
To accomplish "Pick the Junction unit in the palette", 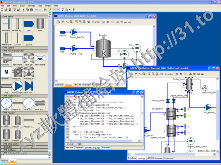I will tap(17, 39).
